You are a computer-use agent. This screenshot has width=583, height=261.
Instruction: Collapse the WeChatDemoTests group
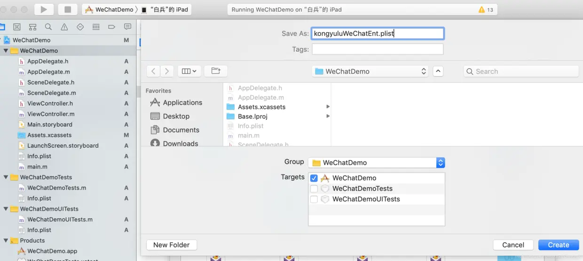[x=6, y=177]
